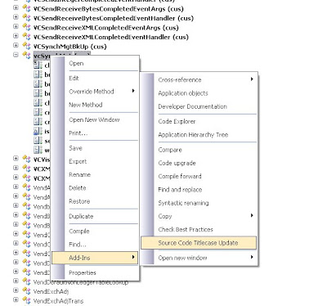Open the Cross-reference submenu under Add-Ins
Image resolution: width=327 pixels, height=306 pixels.
199,79
